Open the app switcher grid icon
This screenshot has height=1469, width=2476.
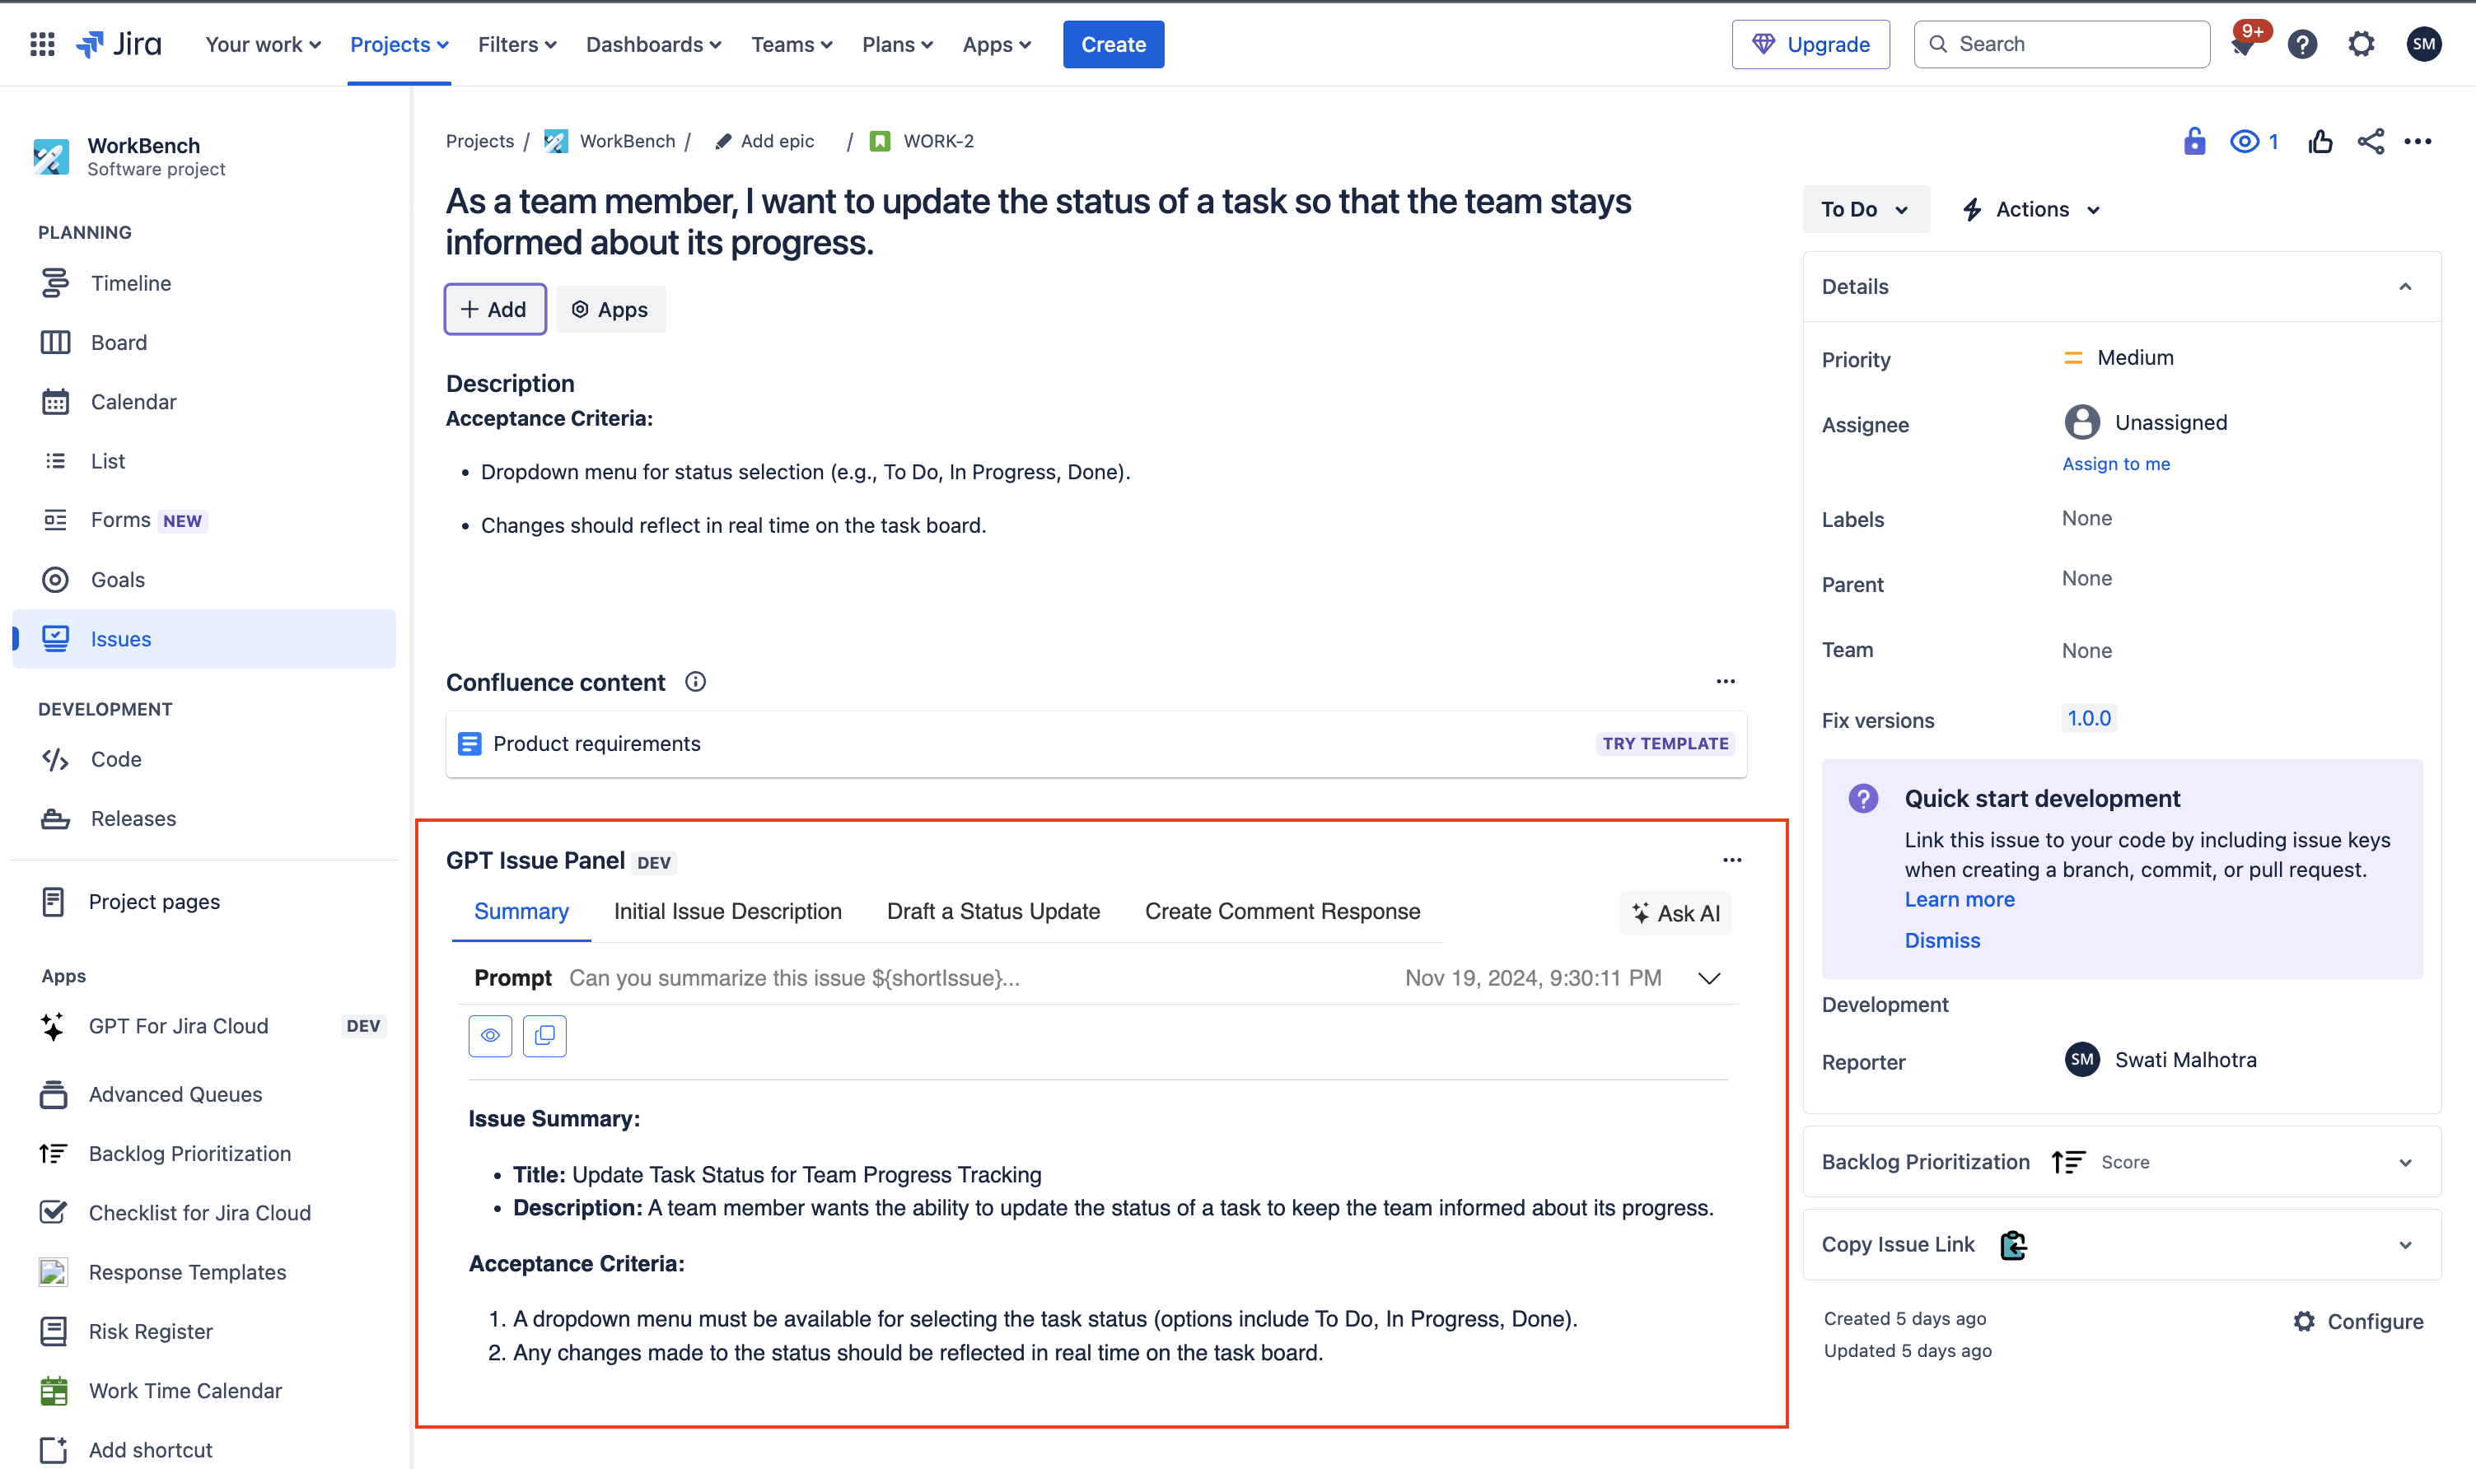point(41,44)
